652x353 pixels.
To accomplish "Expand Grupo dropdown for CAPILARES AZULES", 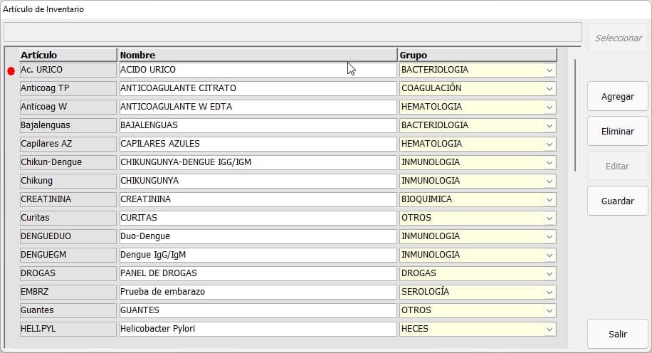I will click(550, 144).
